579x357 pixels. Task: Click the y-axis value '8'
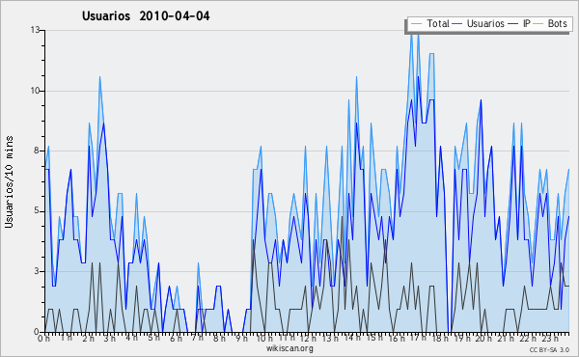coord(38,151)
